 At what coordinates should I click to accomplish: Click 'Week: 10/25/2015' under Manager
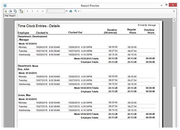tap(28, 44)
